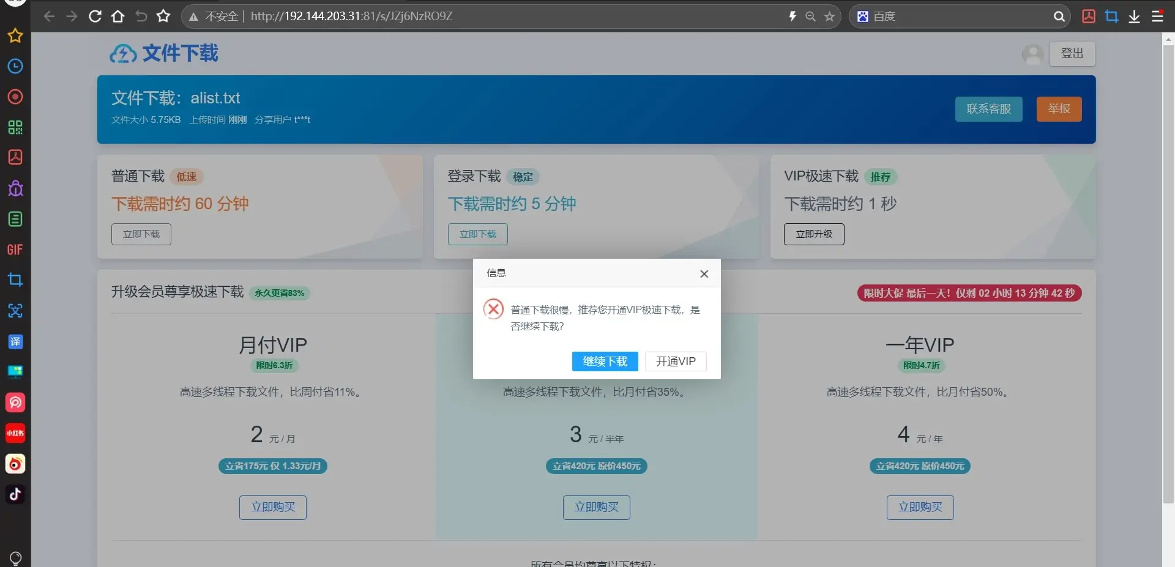
Task: Click 登出 to log out
Action: coord(1072,54)
